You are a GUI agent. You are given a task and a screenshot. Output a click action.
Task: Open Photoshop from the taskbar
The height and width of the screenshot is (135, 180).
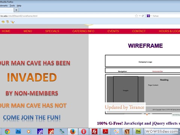(18, 132)
